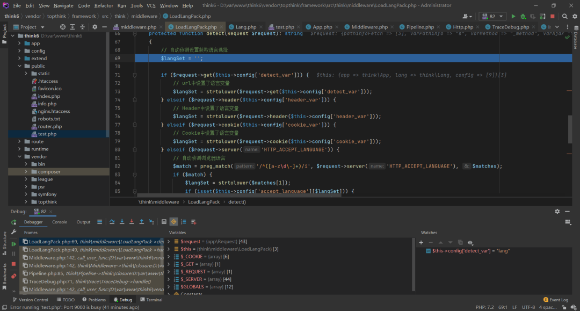580x311 pixels.
Task: Toggle Listen for PHP Debug Connections phone icon
Action: point(542,16)
